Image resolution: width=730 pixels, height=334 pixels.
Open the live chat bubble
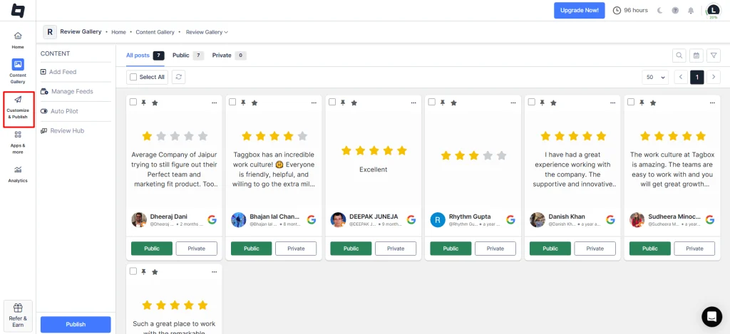tap(711, 316)
